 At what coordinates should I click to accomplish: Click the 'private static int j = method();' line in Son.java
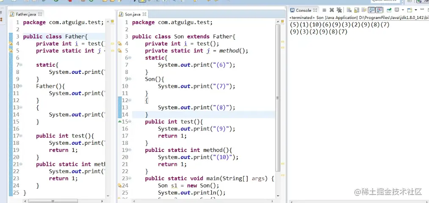pos(197,51)
